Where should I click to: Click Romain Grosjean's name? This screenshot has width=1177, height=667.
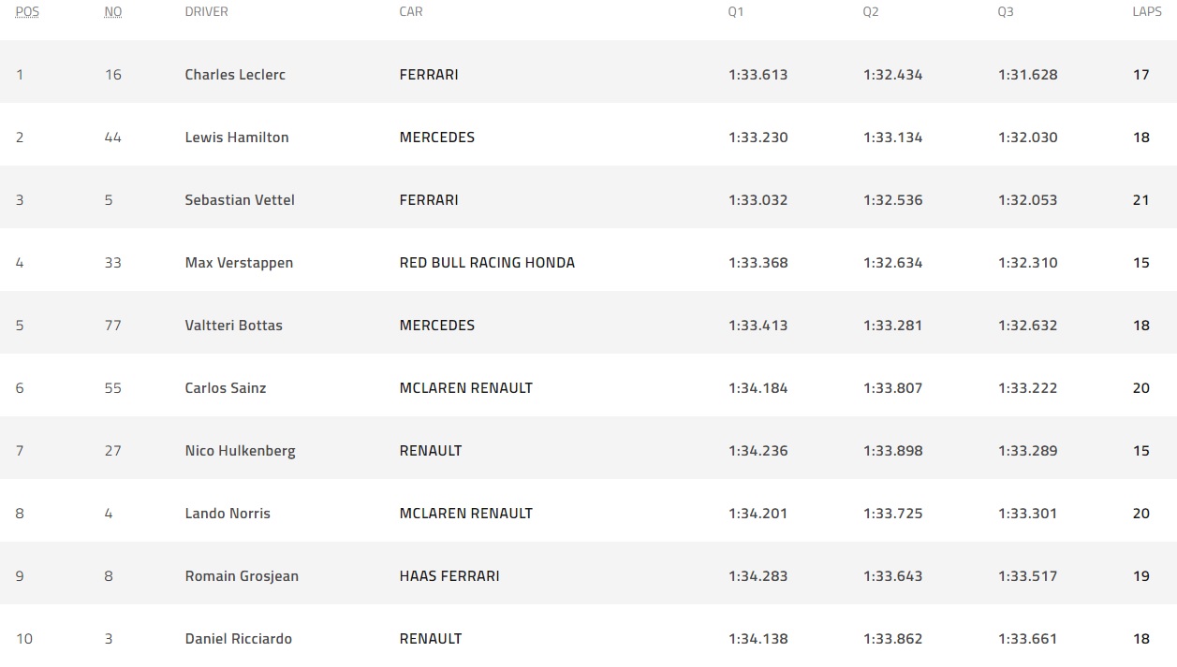pos(242,576)
